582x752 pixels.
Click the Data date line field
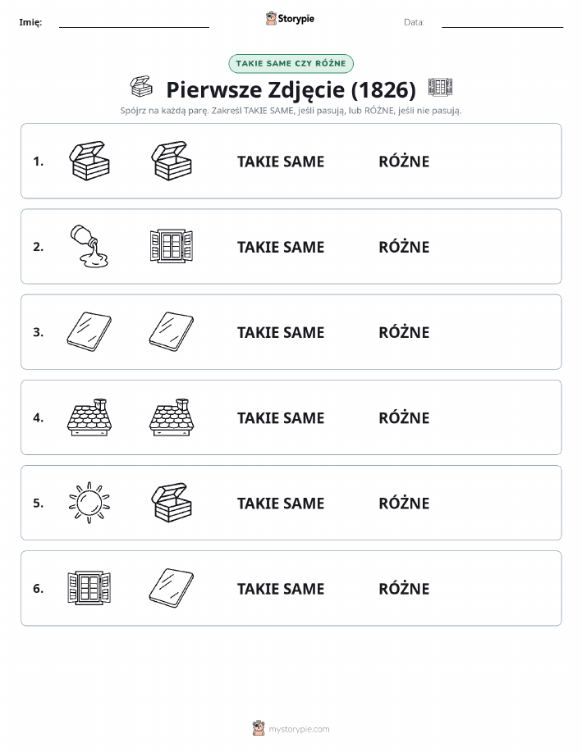[x=502, y=22]
